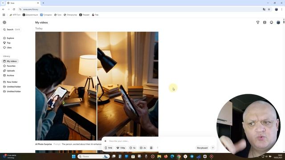Image resolution: width=285 pixels, height=160 pixels.
Task: Open the left video thumbnail with the desk lamp
Action: [66, 86]
